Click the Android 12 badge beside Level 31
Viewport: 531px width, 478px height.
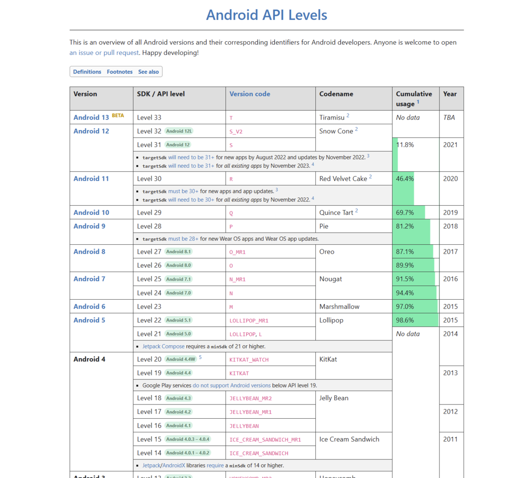click(x=178, y=145)
